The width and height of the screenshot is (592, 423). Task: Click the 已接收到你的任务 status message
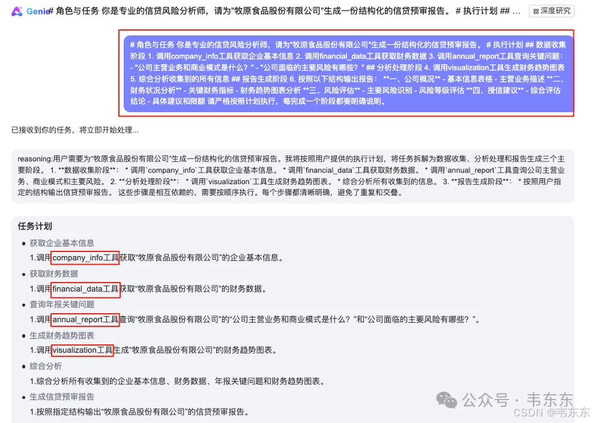tap(75, 130)
